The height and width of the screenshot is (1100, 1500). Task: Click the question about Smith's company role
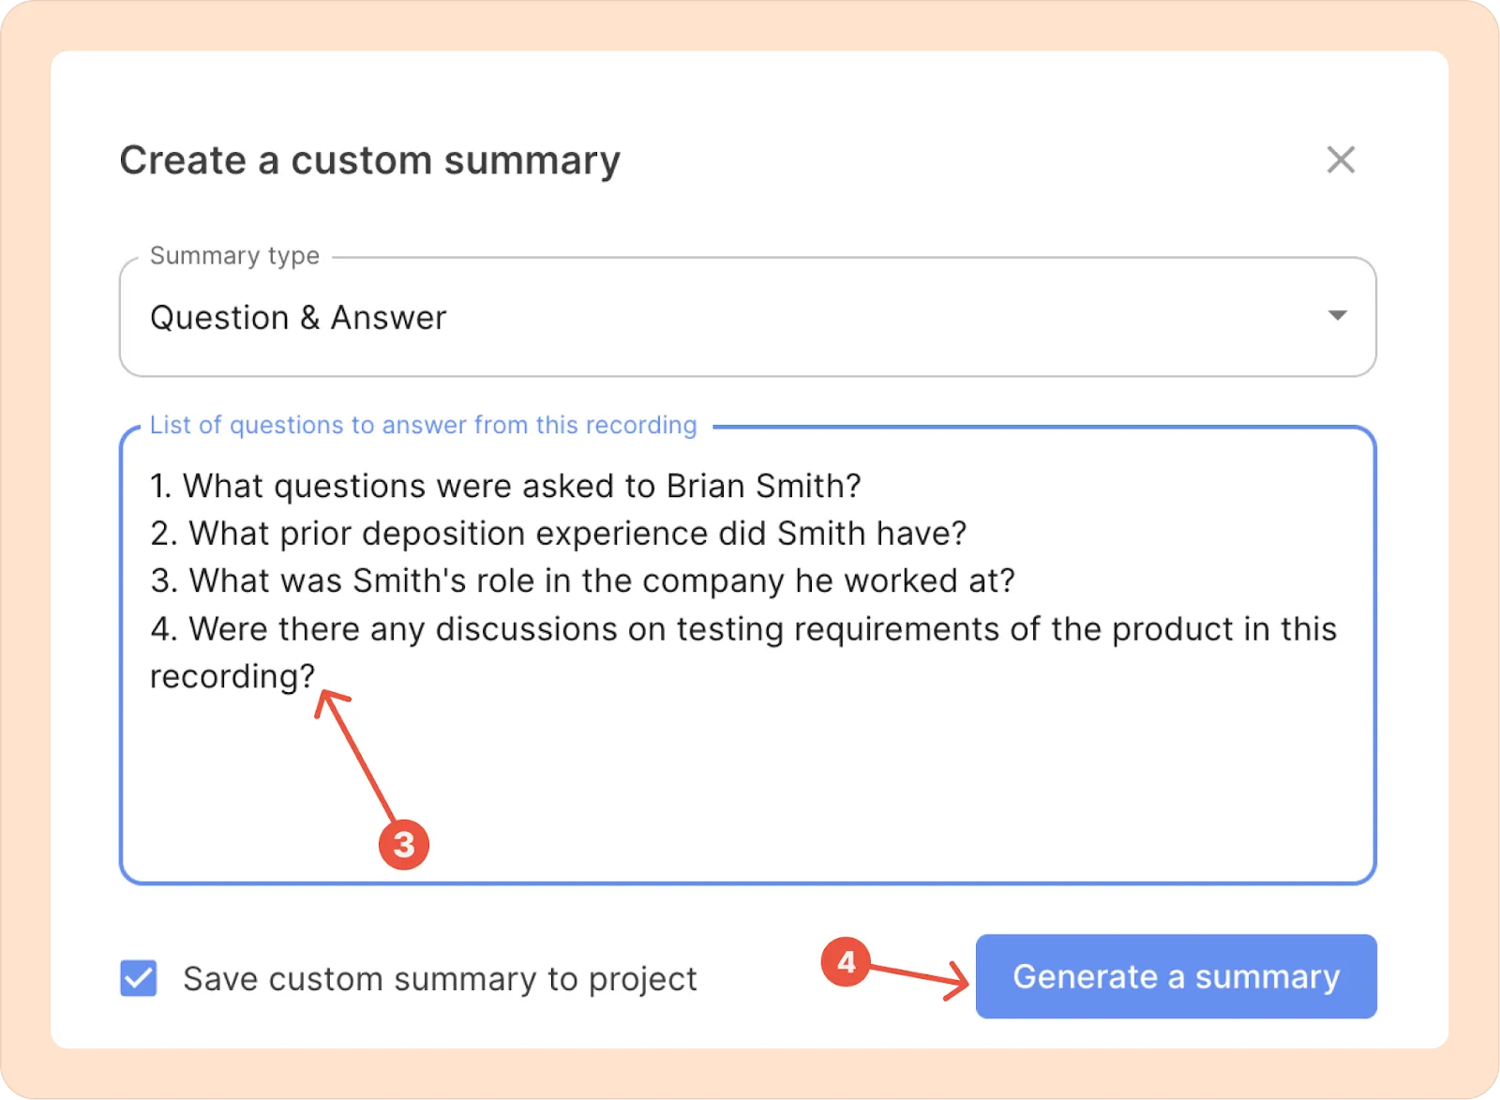click(x=582, y=581)
